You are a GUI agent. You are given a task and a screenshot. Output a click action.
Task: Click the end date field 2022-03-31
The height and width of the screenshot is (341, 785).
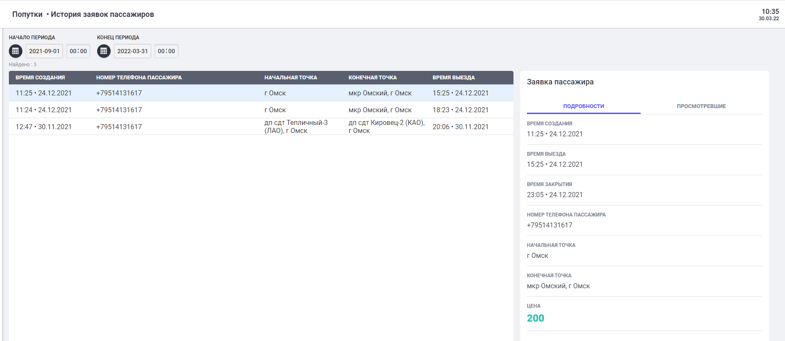tap(133, 51)
